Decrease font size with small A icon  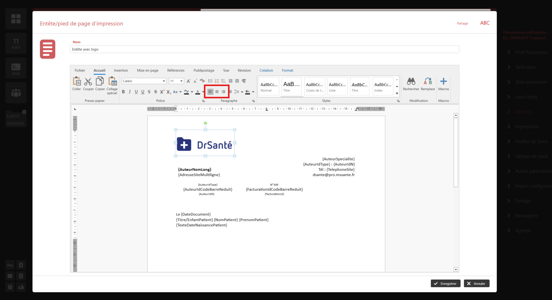tap(195, 81)
